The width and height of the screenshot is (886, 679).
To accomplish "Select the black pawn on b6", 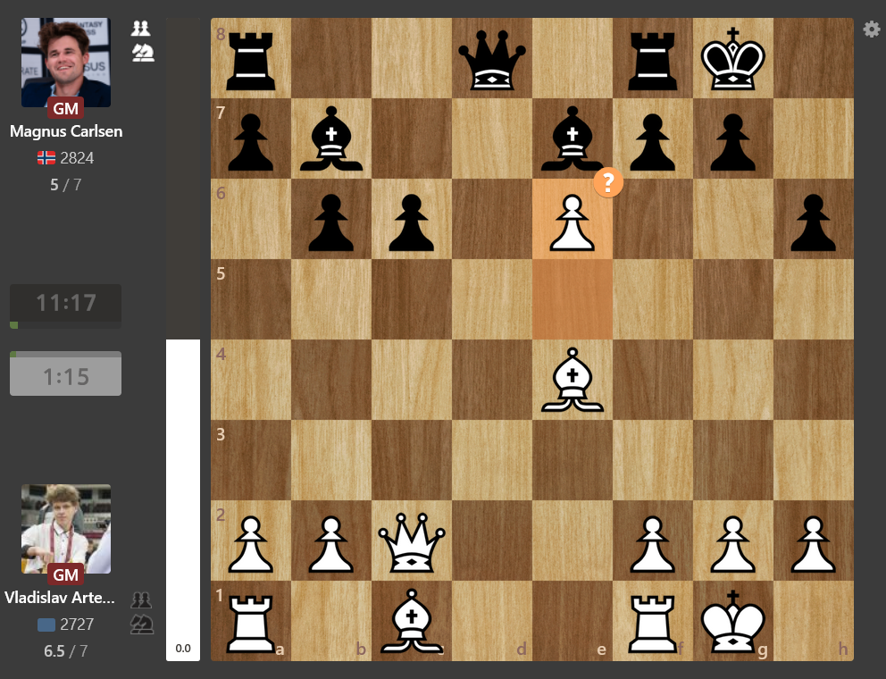I will click(x=331, y=222).
